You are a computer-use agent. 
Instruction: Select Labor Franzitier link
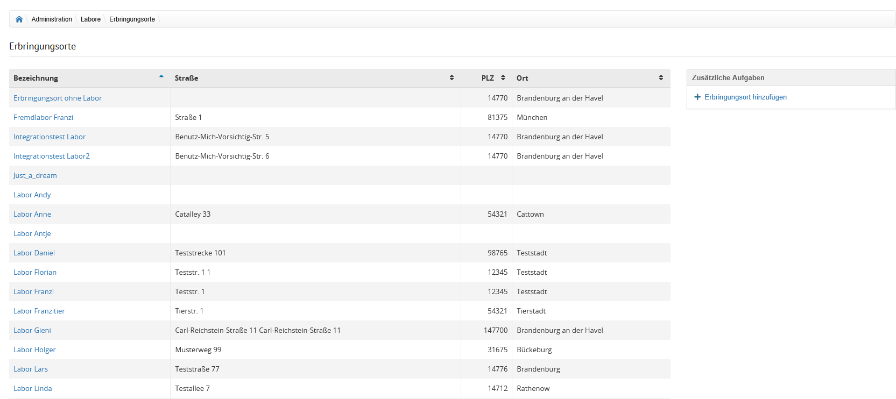point(39,311)
